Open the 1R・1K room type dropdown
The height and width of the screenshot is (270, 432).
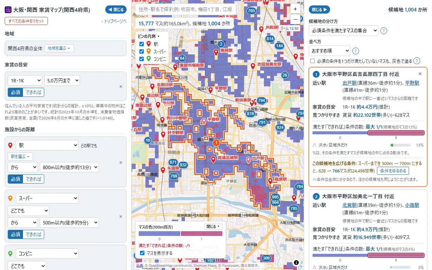point(25,80)
